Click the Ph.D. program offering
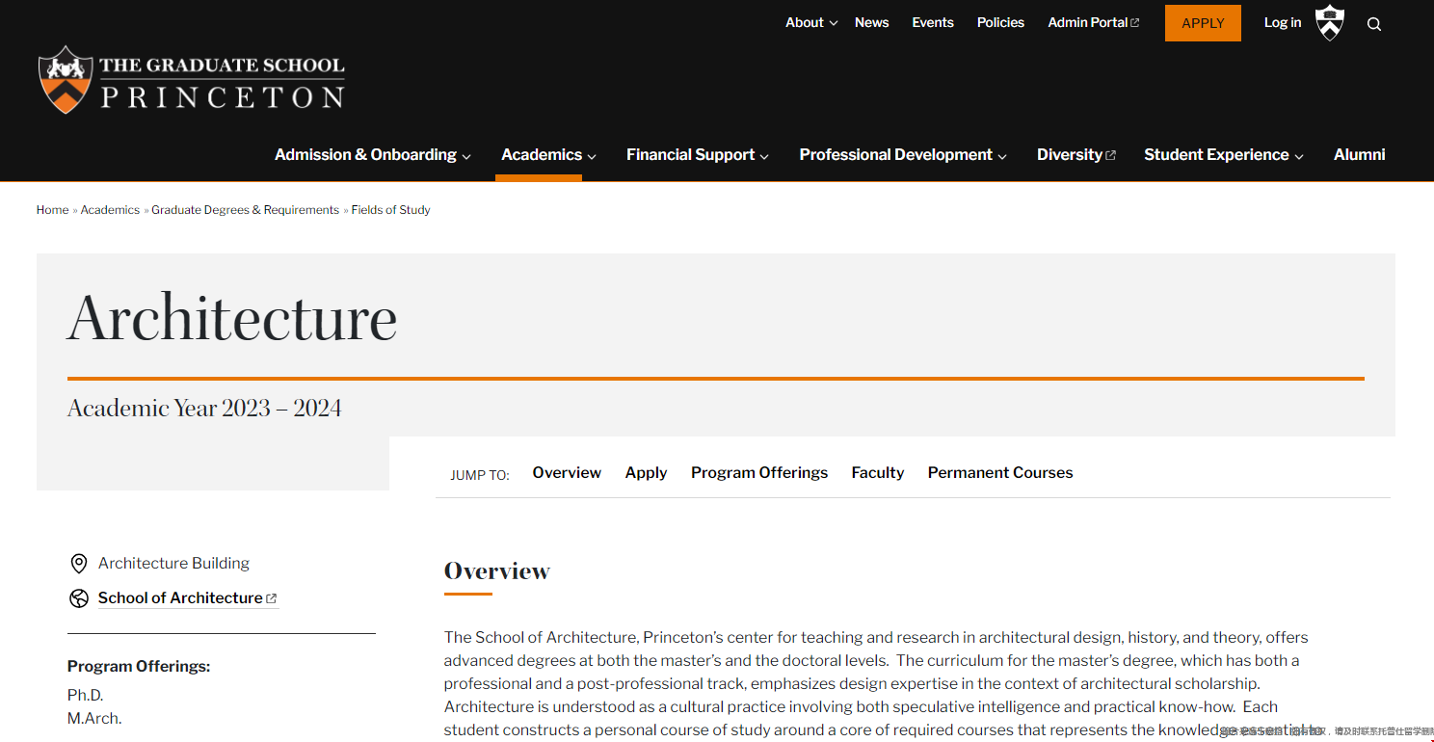Screen dimensions: 1434x742 tap(85, 695)
